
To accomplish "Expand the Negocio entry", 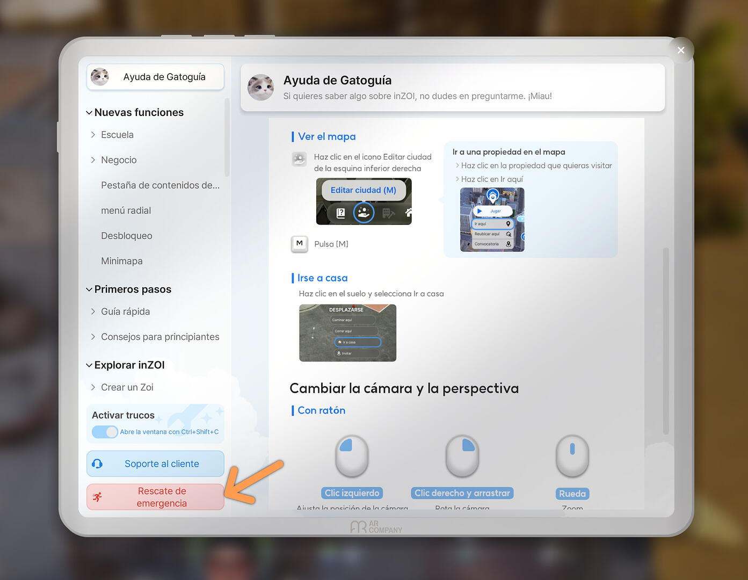I will click(x=93, y=160).
